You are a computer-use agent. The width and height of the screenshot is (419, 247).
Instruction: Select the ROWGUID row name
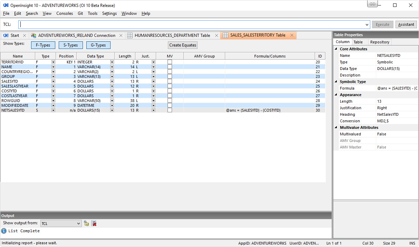point(18,101)
